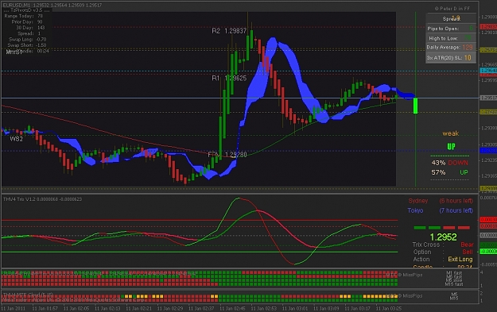The image size is (497, 312).
Task: Click the orange 'weak' trend label
Action: [x=450, y=133]
